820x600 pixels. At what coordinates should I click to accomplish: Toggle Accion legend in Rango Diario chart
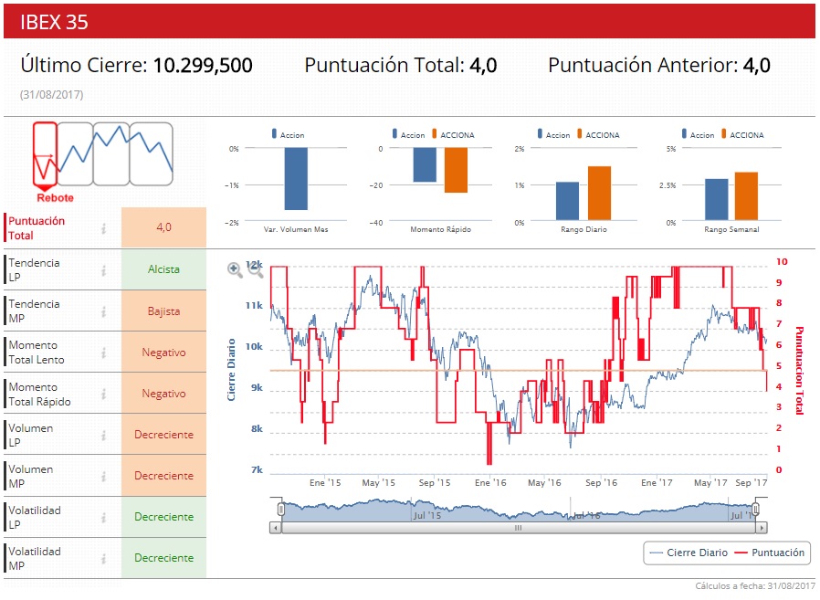[x=553, y=134]
